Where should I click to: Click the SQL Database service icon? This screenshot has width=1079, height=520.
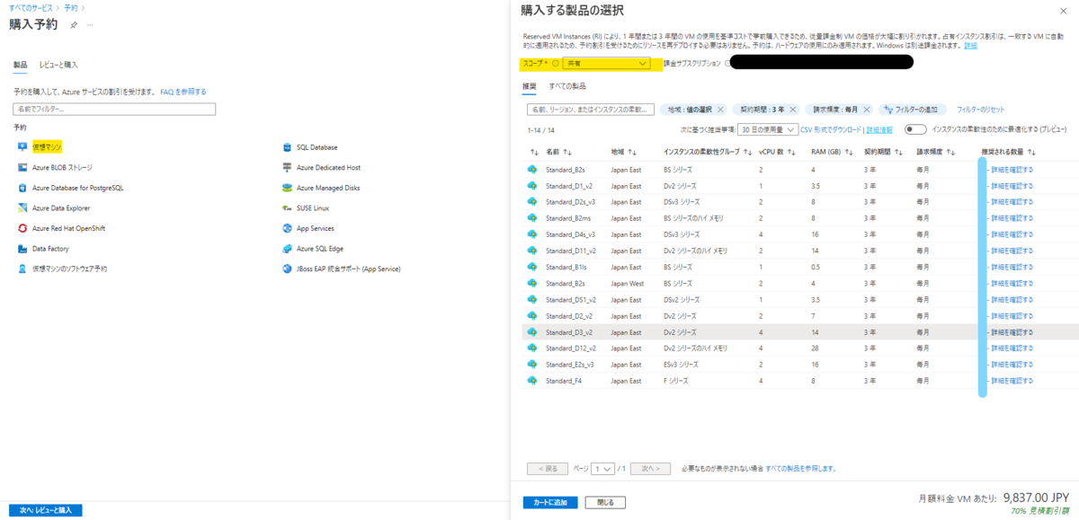tap(285, 146)
